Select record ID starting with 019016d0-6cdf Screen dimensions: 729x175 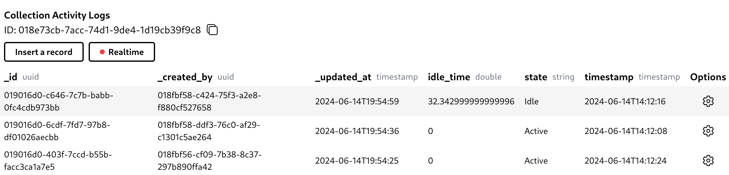[57, 131]
